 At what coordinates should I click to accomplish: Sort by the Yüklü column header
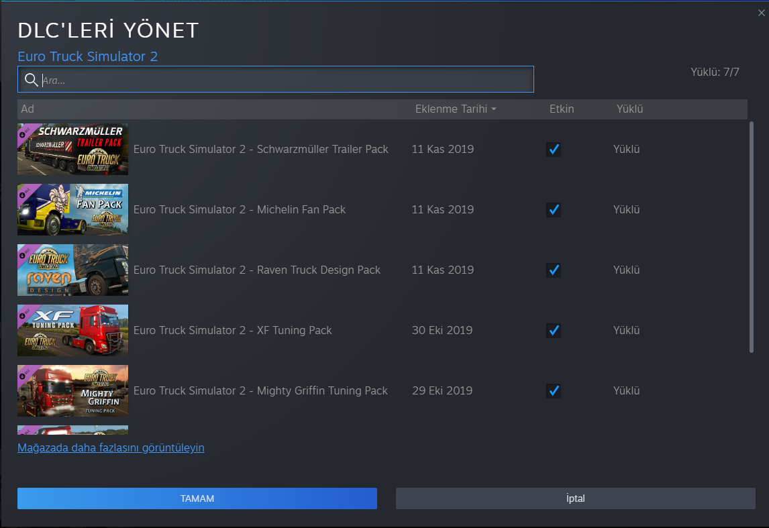tap(629, 109)
